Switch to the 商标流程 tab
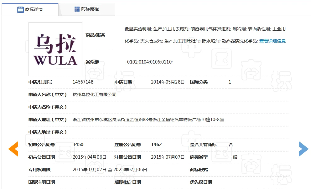Screen dimensions: 311x189 (87, 9)
